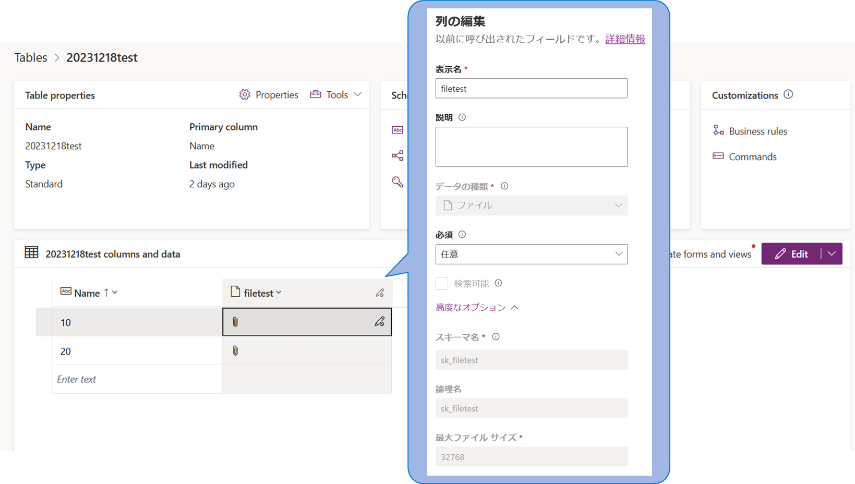Open the 詳細情報 link

coord(625,39)
